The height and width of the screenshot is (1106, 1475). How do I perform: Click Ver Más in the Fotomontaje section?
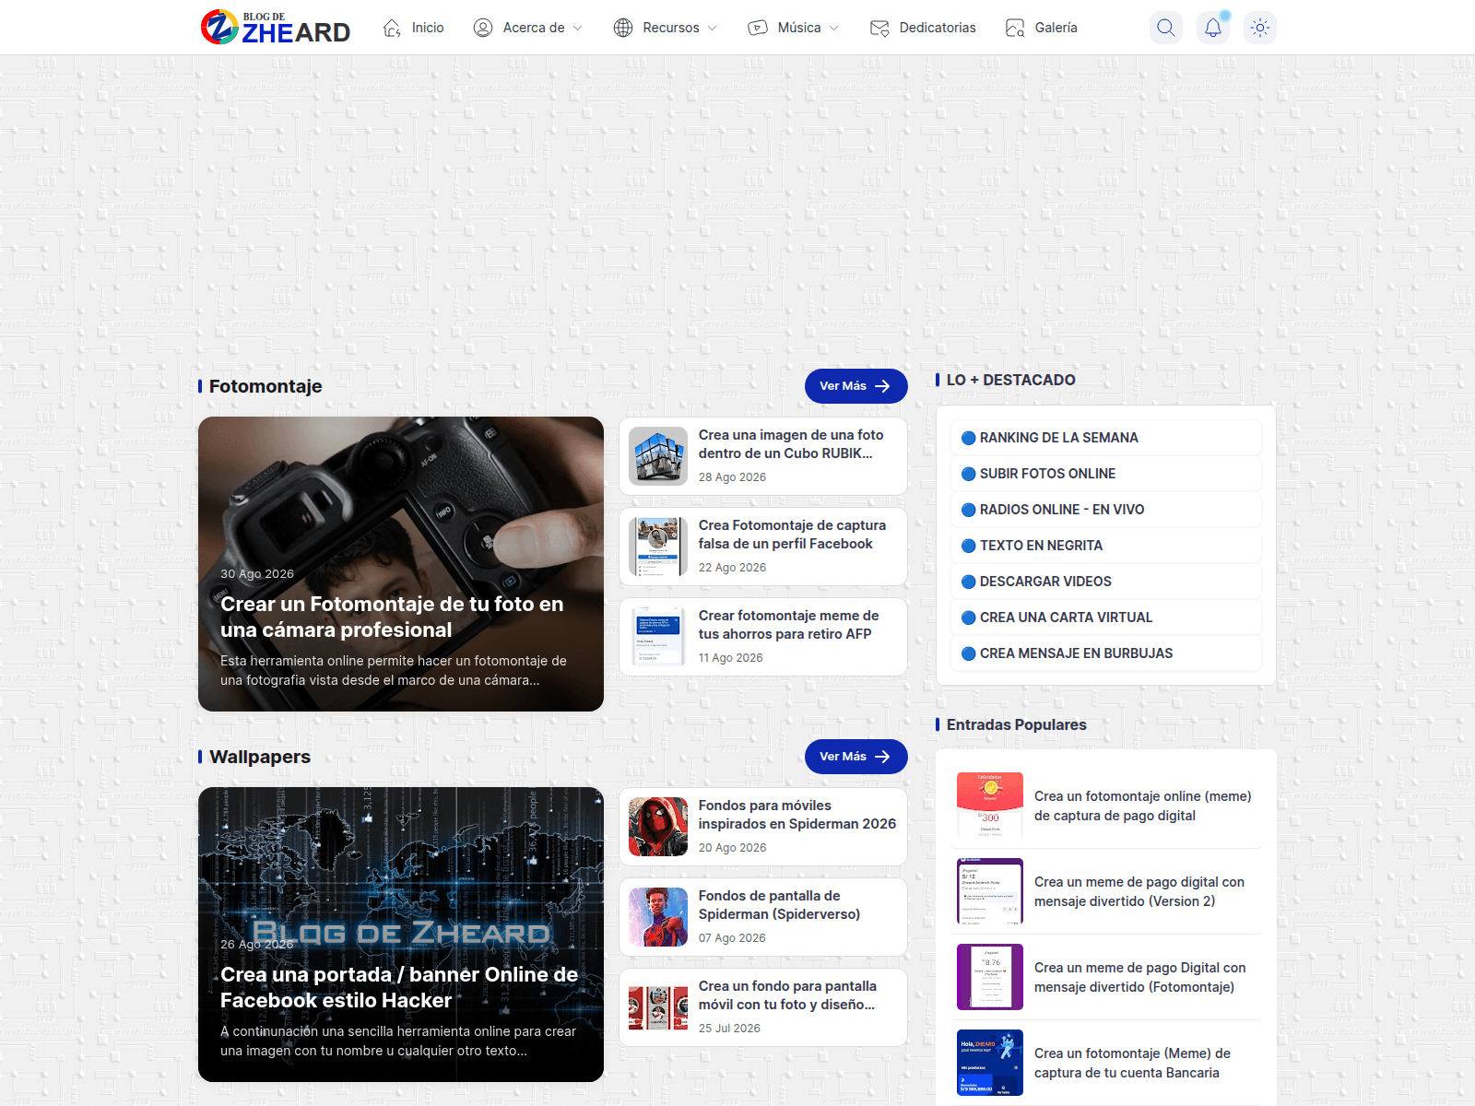(855, 386)
